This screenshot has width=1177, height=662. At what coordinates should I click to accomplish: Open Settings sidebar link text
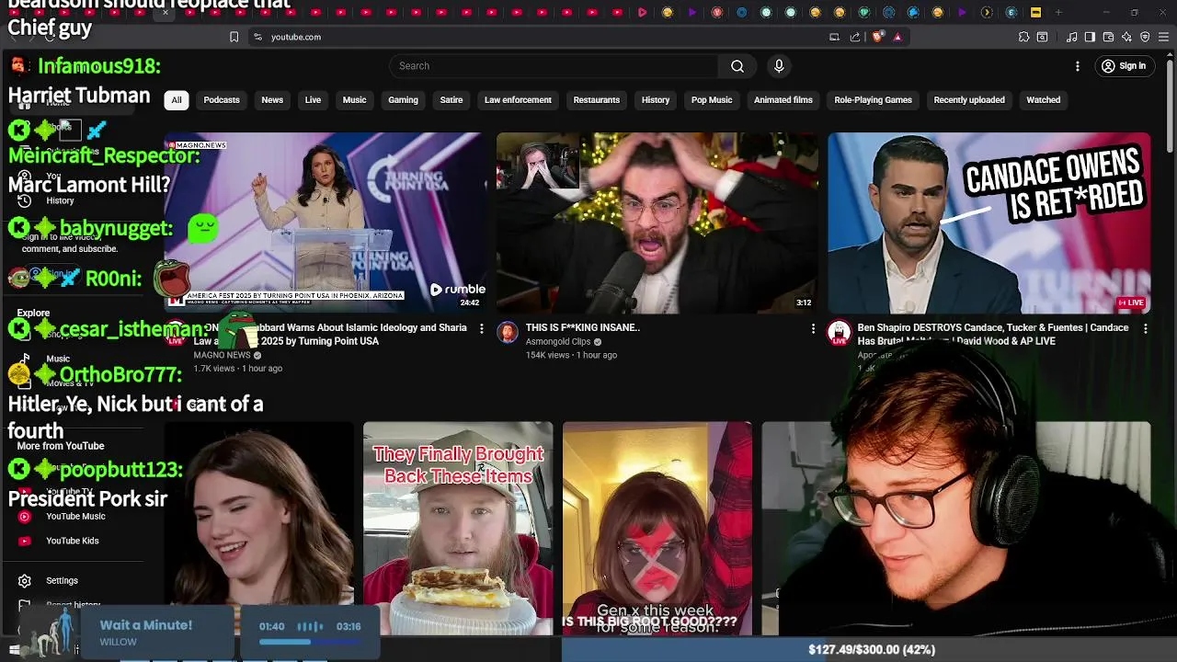pos(62,581)
